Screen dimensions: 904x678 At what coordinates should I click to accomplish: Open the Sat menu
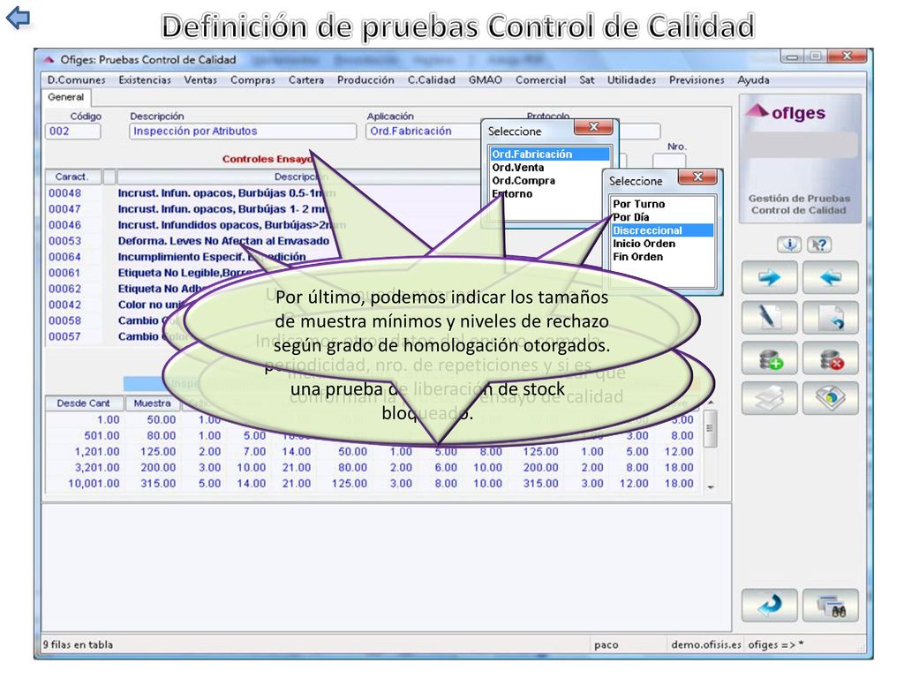click(586, 80)
